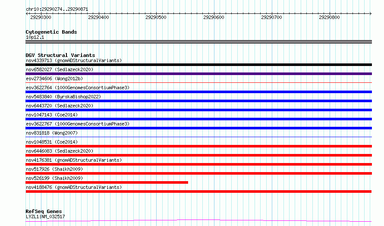Click the 29290500 ruler position label
The width and height of the screenshot is (384, 226).
pos(156,17)
